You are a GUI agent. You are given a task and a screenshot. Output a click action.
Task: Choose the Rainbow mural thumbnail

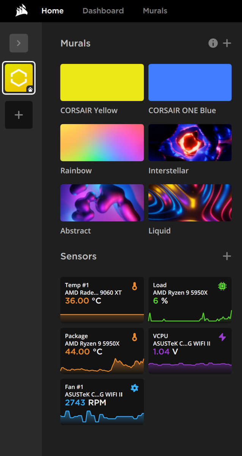coord(102,142)
